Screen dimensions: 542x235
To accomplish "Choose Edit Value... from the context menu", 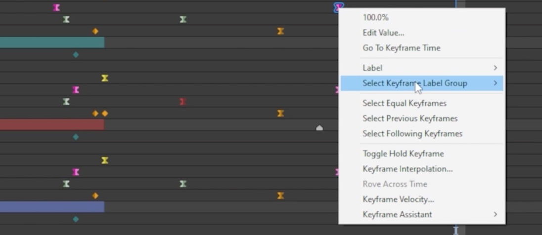I will [383, 33].
